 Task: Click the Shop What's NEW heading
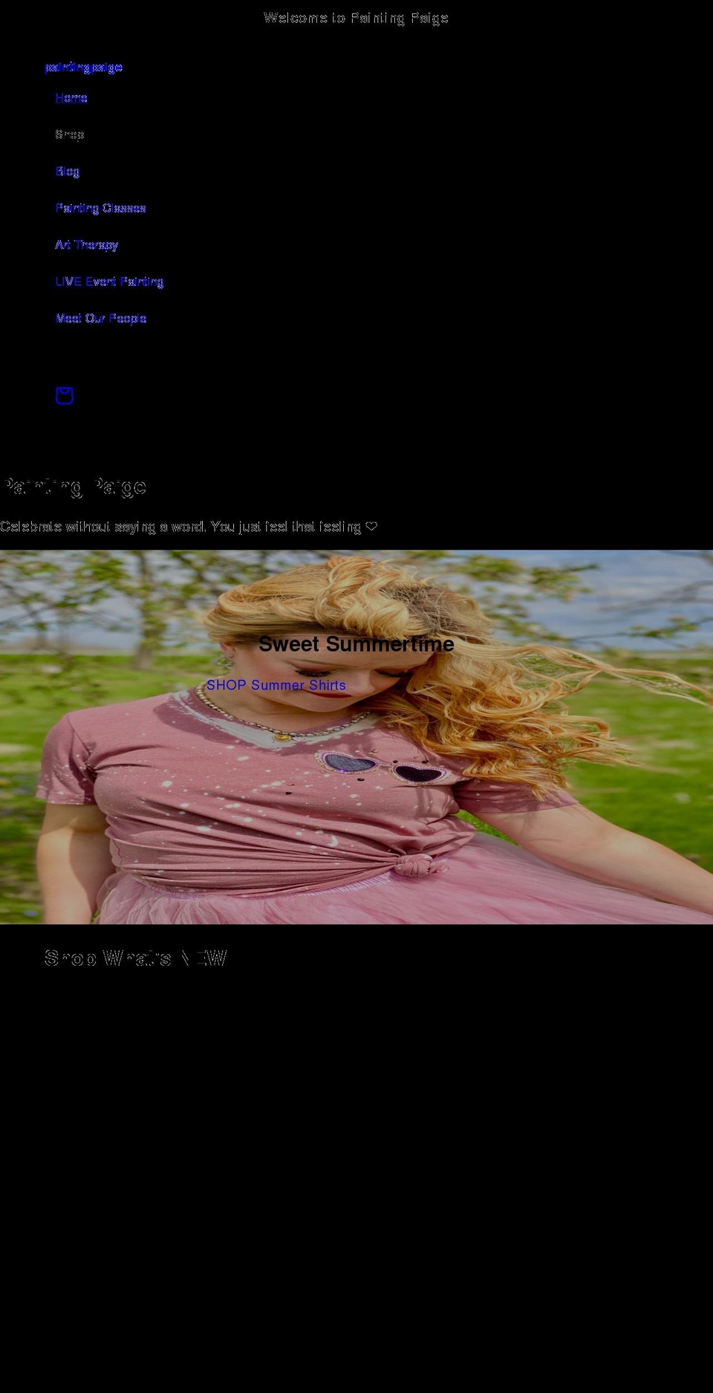click(x=135, y=958)
